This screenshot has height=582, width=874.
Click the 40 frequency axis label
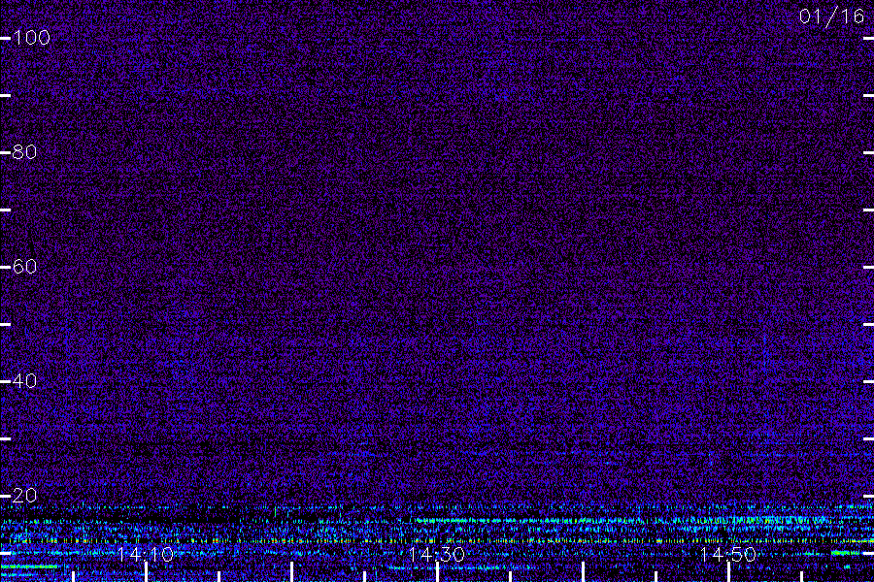(24, 381)
